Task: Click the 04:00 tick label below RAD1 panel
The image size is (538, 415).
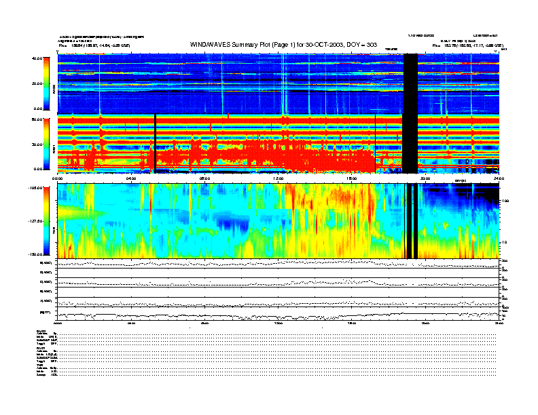Action: pos(131,178)
